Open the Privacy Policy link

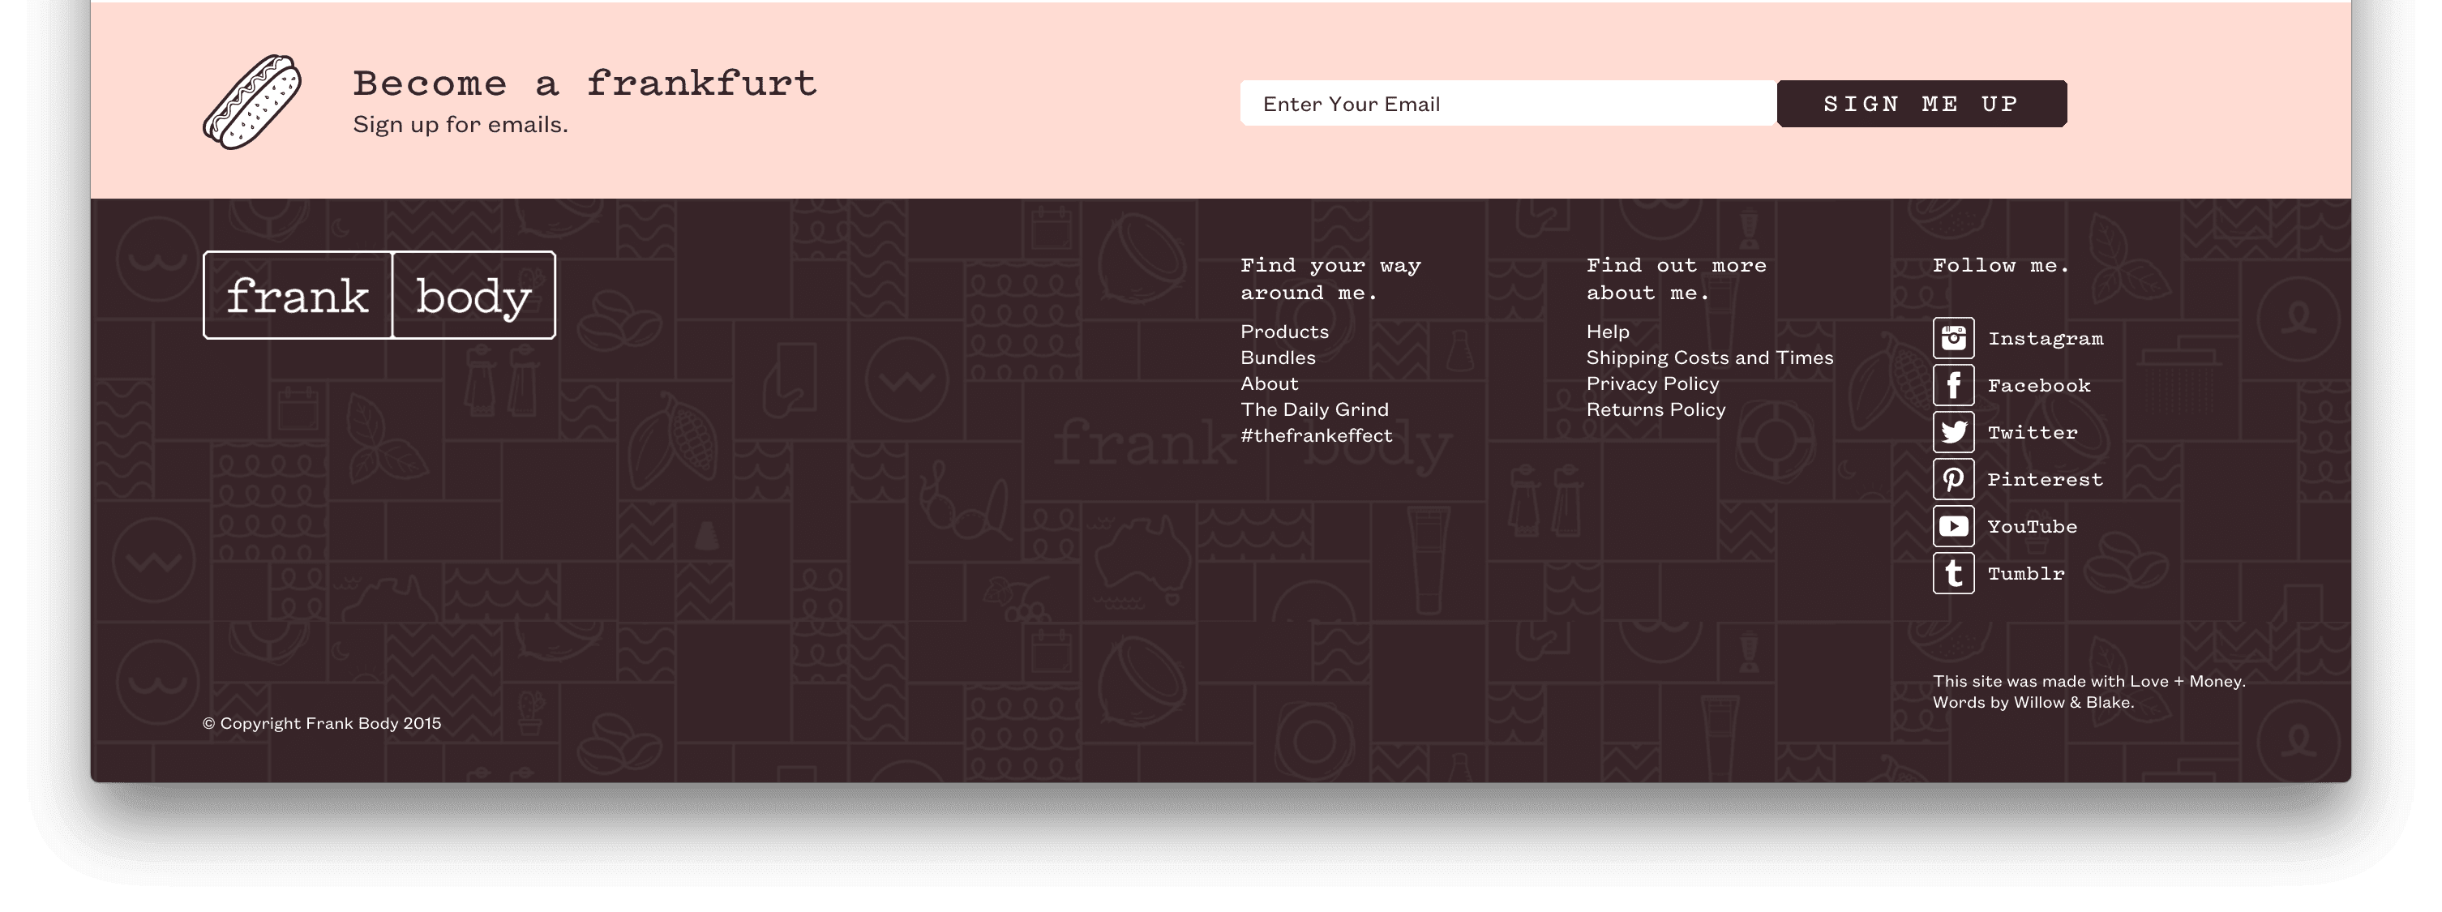click(1652, 384)
